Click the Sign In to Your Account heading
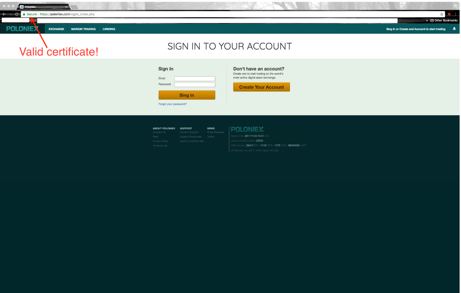461x293 pixels. point(229,46)
